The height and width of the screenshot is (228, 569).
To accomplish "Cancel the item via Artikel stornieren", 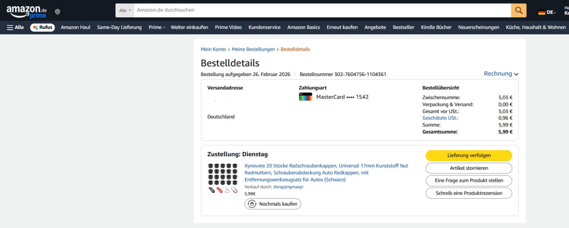I will coord(469,168).
